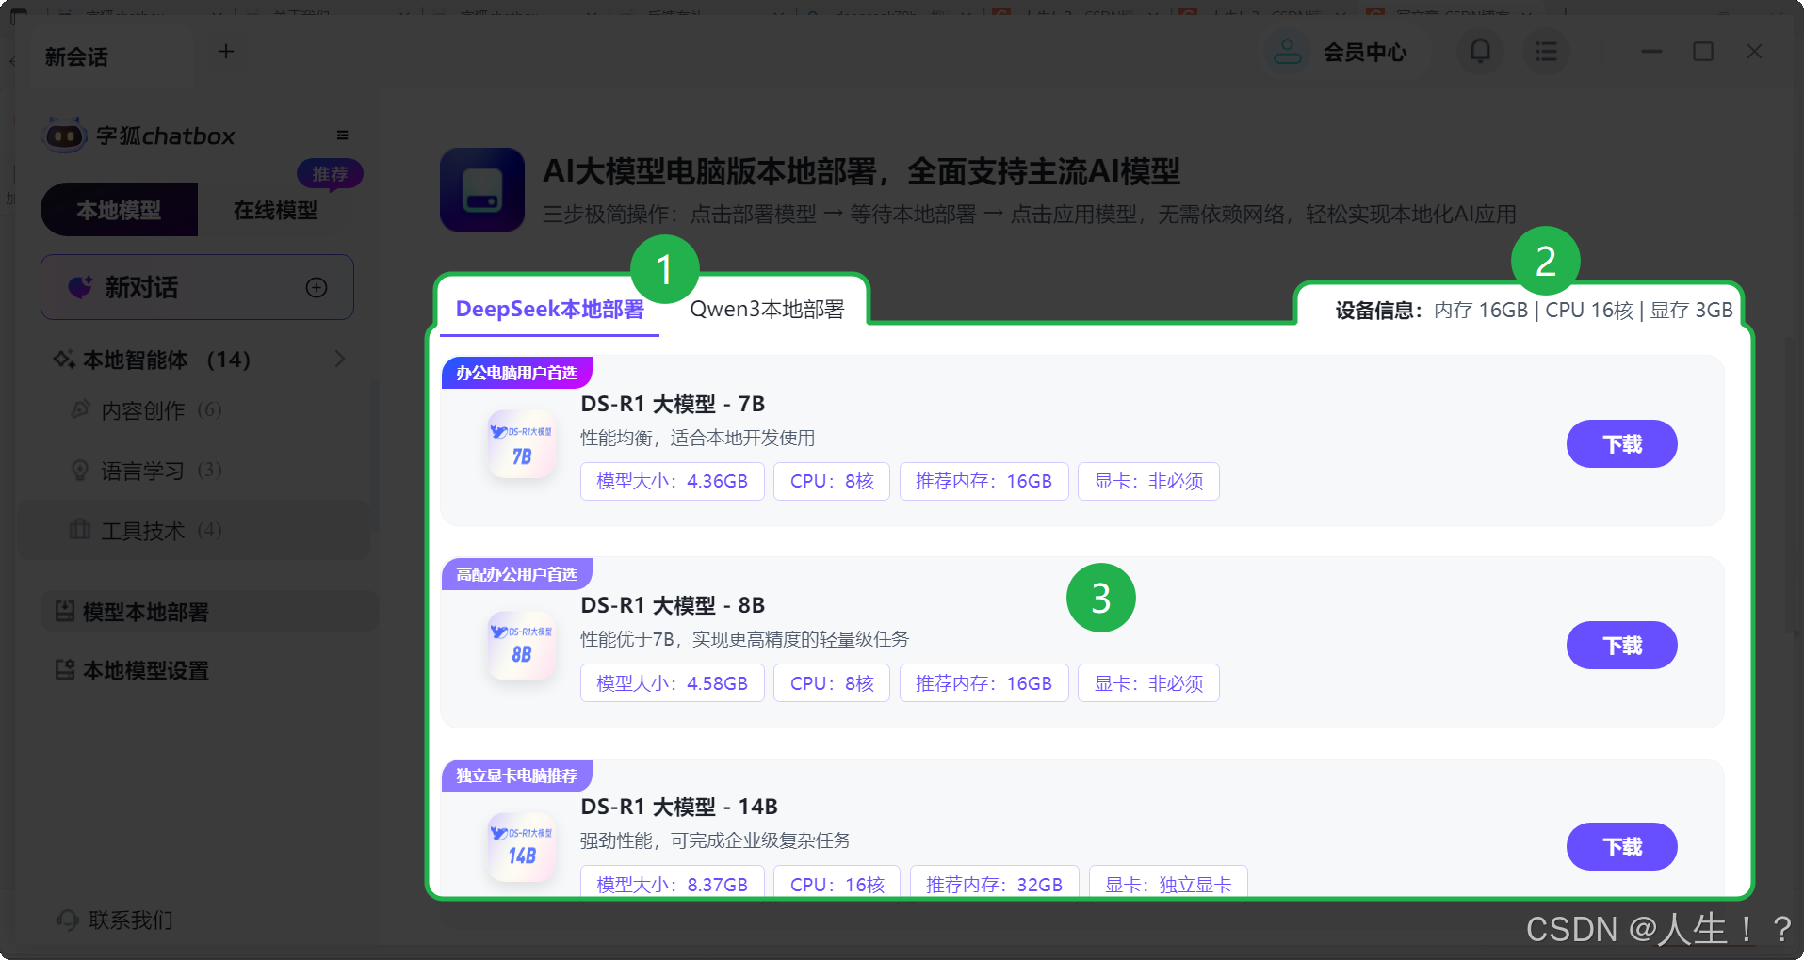Click the plus icon to add new session tab
The image size is (1804, 960).
pyautogui.click(x=226, y=52)
